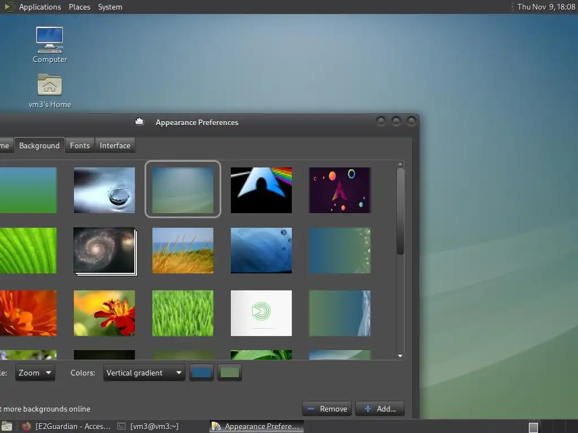
Task: Select the water droplet wallpaper
Action: 104,190
